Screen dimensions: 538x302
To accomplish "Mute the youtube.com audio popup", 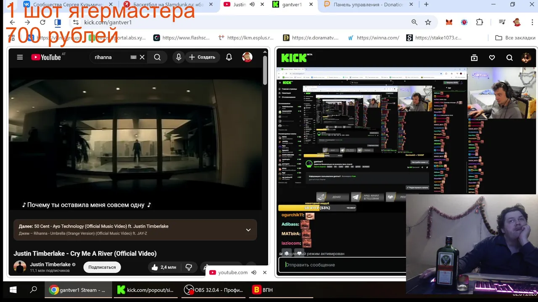I will pyautogui.click(x=254, y=273).
